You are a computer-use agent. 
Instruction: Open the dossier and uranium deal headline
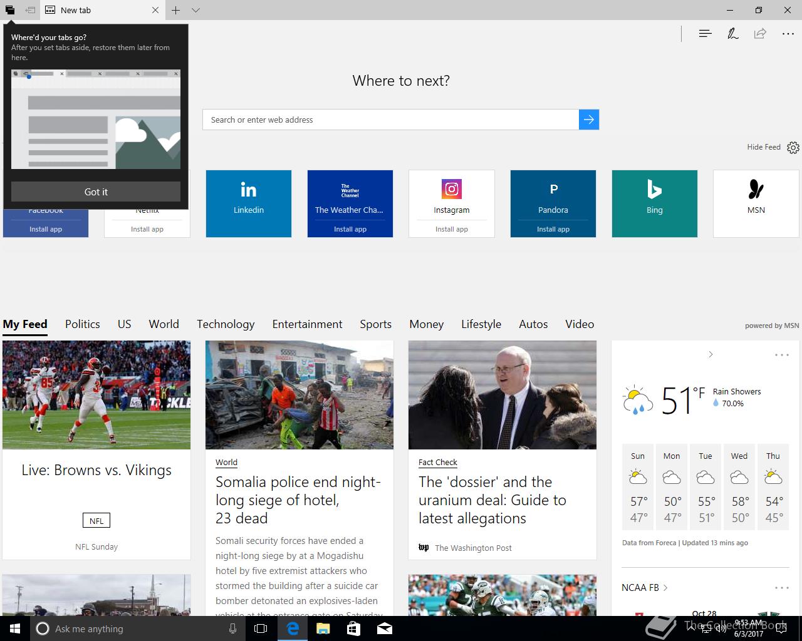click(x=492, y=500)
